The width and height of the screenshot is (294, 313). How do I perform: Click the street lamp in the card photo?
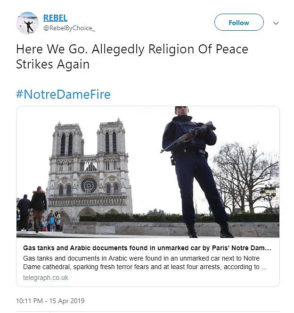point(269,193)
